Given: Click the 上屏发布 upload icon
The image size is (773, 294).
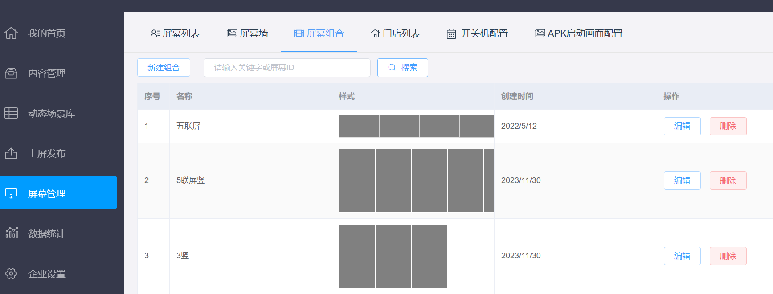Looking at the screenshot, I should click(x=11, y=153).
